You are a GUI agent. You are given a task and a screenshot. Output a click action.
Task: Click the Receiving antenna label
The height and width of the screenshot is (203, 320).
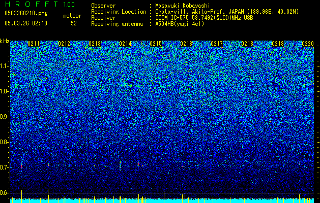tap(117, 24)
